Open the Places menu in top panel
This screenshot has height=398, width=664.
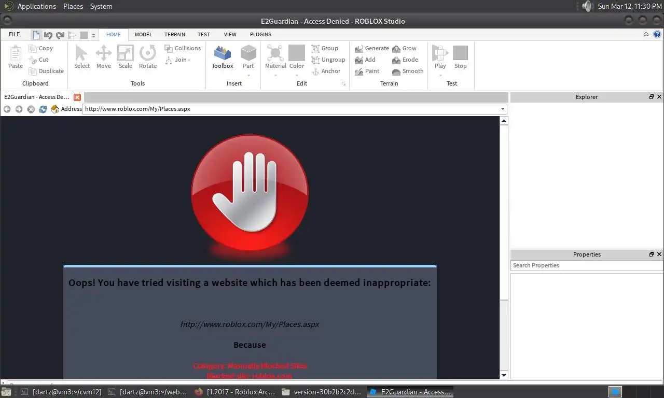point(73,6)
